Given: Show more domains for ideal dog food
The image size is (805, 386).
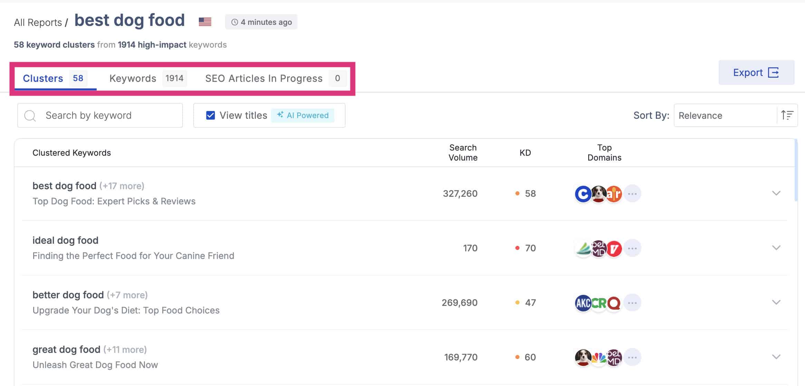Looking at the screenshot, I should pyautogui.click(x=632, y=248).
